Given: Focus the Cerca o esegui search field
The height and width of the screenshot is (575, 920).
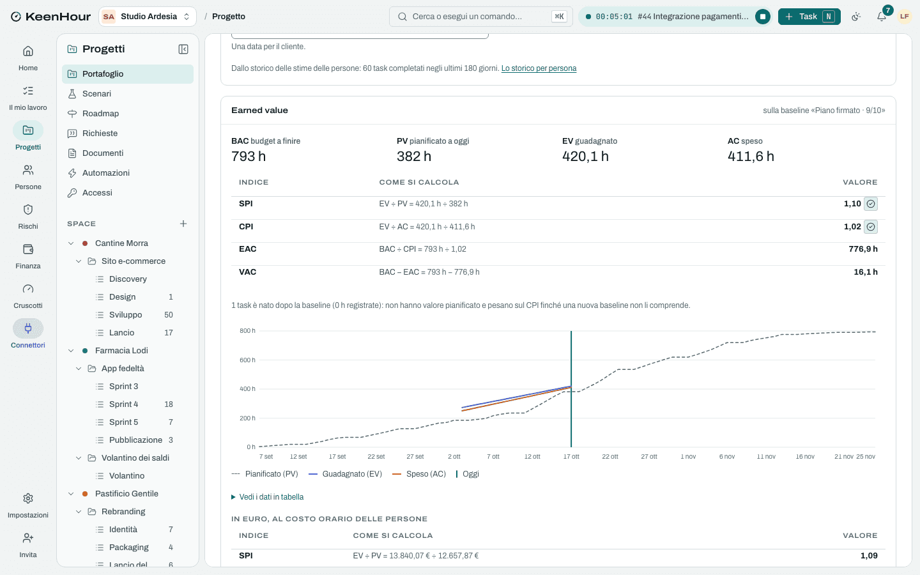Looking at the screenshot, I should [x=481, y=17].
